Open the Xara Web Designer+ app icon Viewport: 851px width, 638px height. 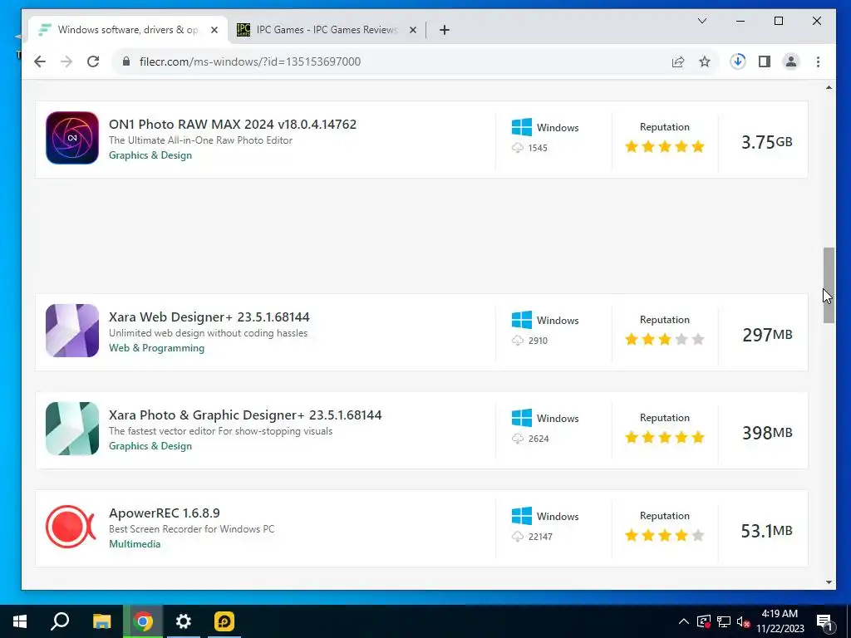tap(72, 331)
